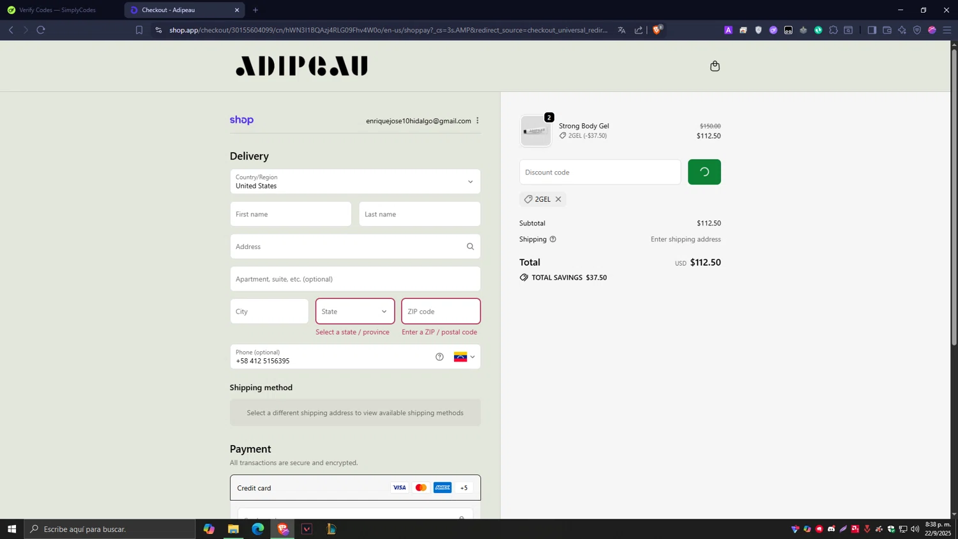Click the City field
This screenshot has width=958, height=539.
269,311
